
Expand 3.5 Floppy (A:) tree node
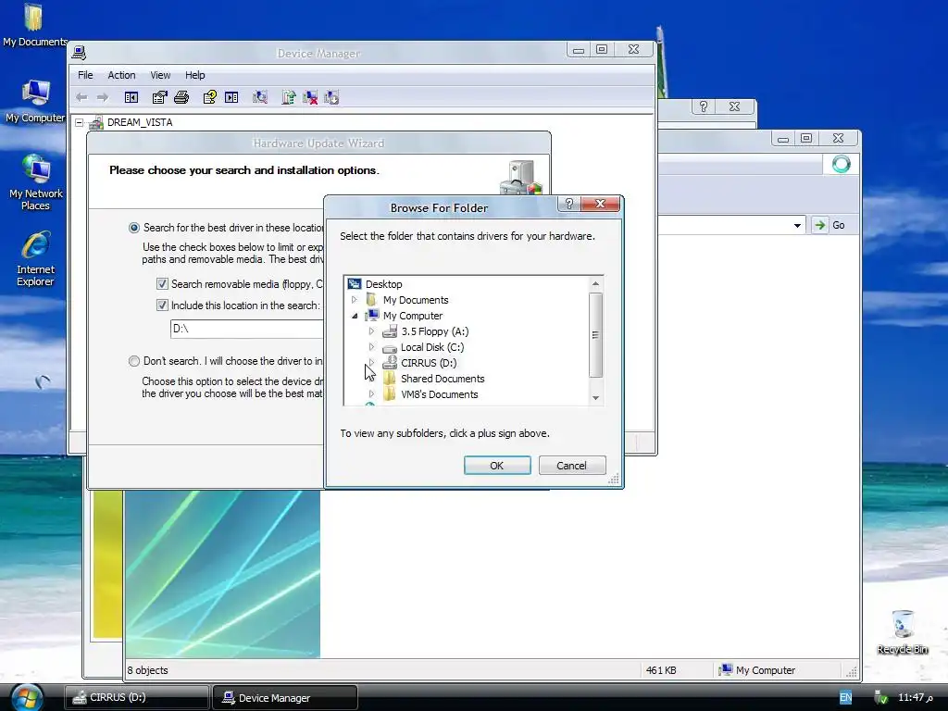(371, 331)
